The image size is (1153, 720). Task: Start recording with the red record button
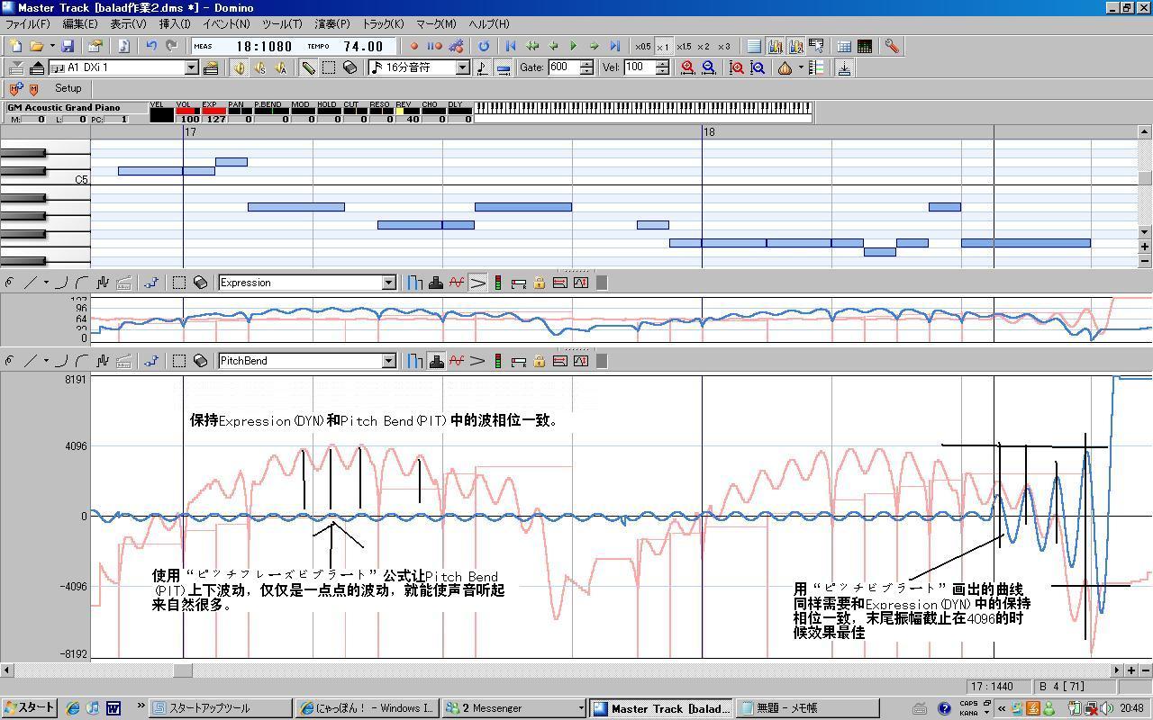[414, 46]
